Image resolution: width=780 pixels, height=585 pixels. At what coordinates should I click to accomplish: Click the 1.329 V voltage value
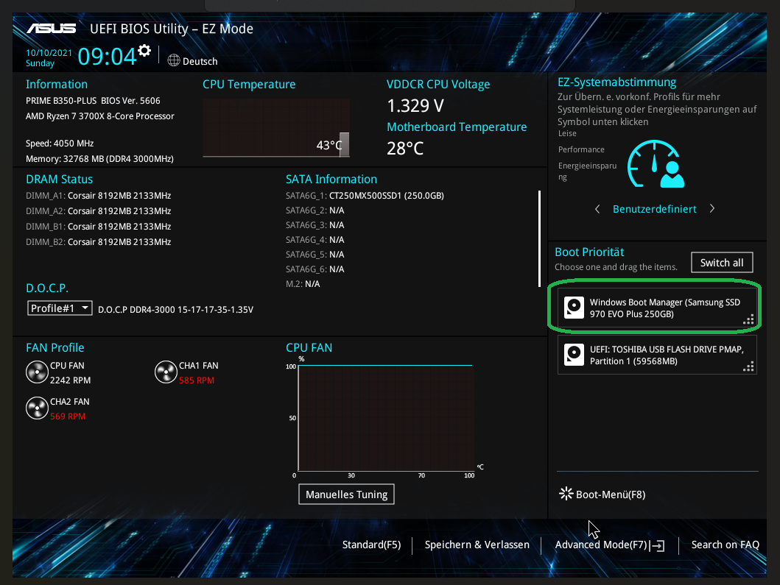(x=415, y=105)
